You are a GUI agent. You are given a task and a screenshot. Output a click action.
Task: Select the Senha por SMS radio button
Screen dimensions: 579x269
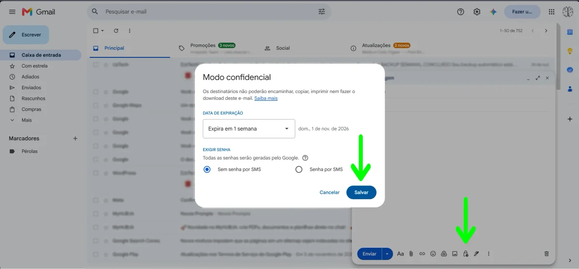point(299,169)
